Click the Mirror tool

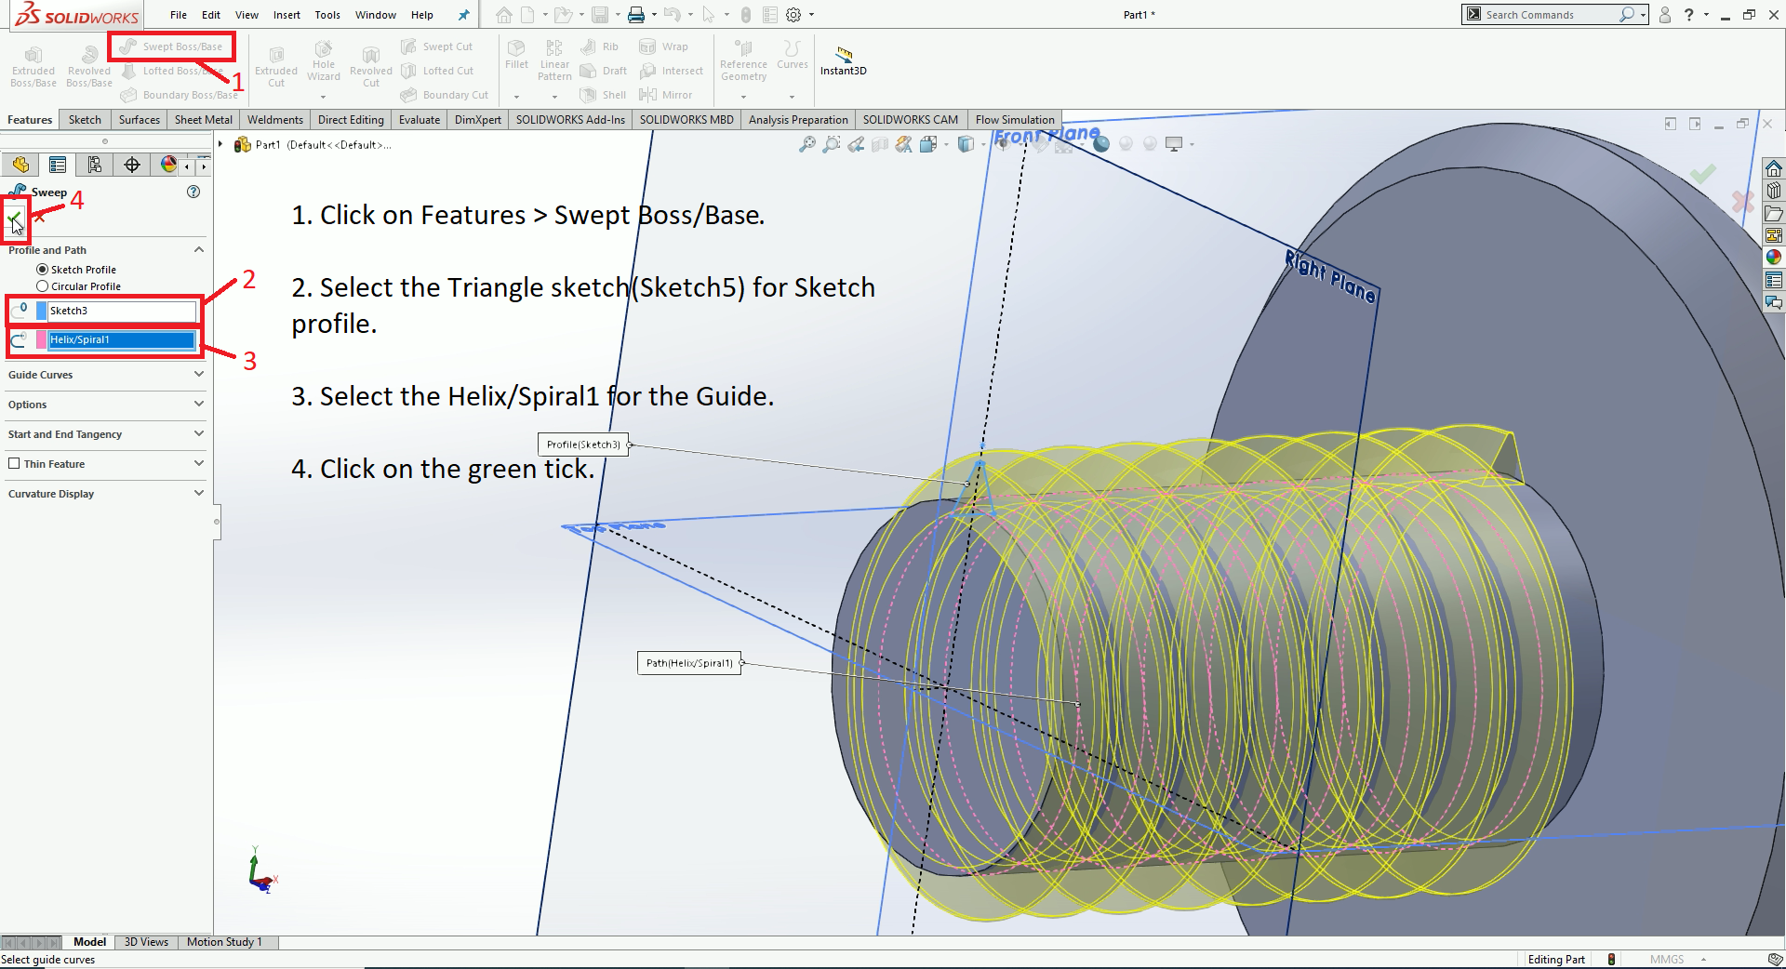coord(666,95)
